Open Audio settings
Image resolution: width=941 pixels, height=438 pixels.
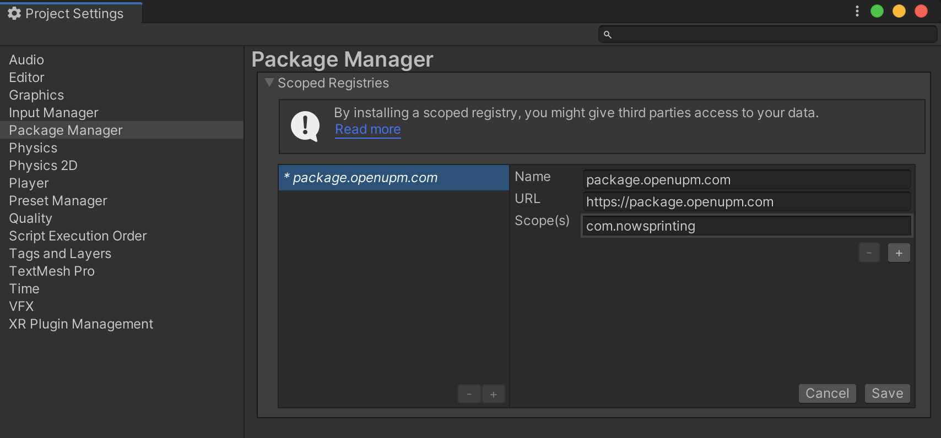[122, 59]
